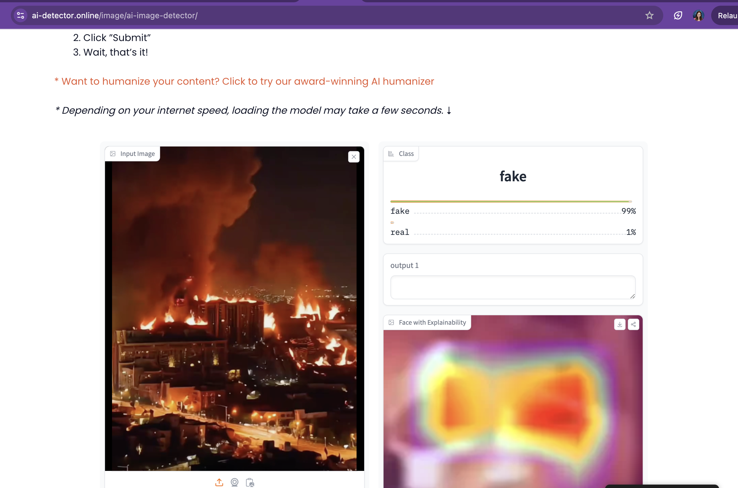
Task: Click the uploaded fire image thumbnail
Action: 234,308
